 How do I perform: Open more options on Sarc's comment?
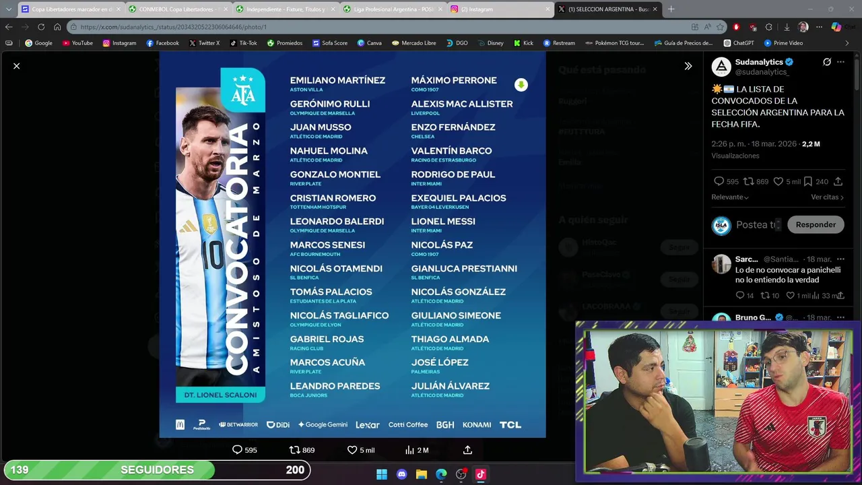click(x=840, y=259)
